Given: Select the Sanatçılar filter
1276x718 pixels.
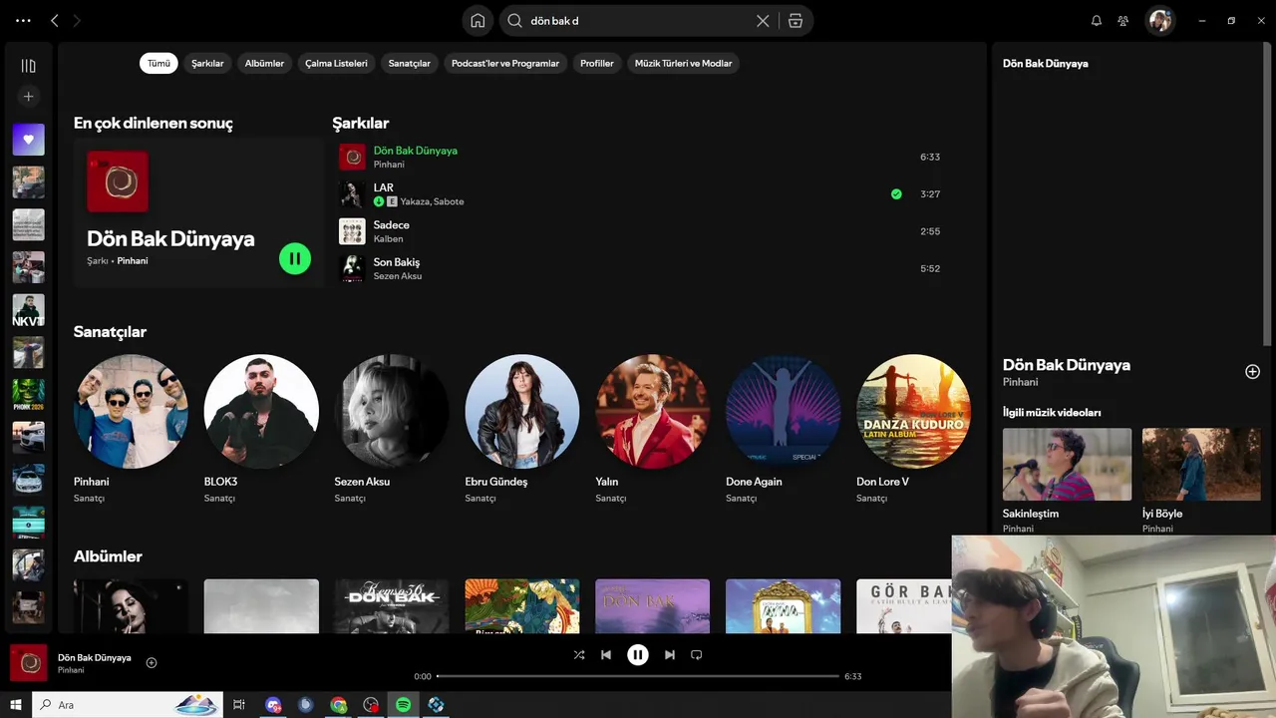Looking at the screenshot, I should tap(409, 63).
